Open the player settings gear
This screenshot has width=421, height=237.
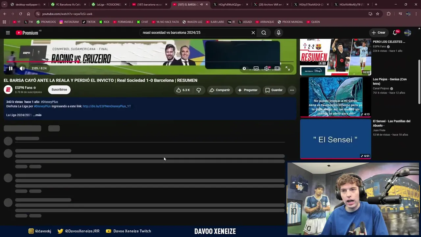point(267,68)
